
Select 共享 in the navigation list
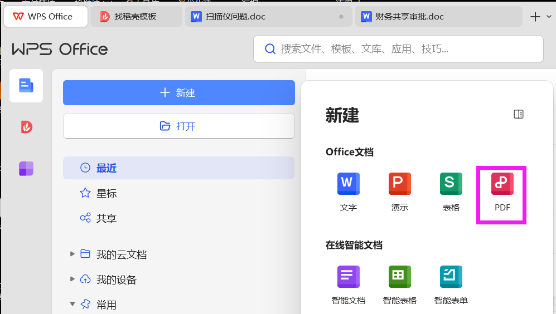(x=178, y=218)
